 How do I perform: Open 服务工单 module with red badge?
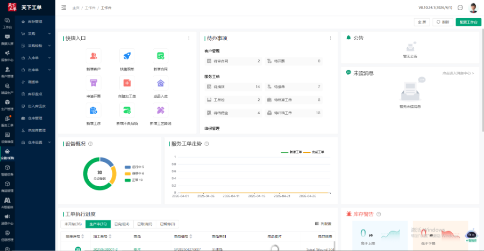tap(7, 121)
